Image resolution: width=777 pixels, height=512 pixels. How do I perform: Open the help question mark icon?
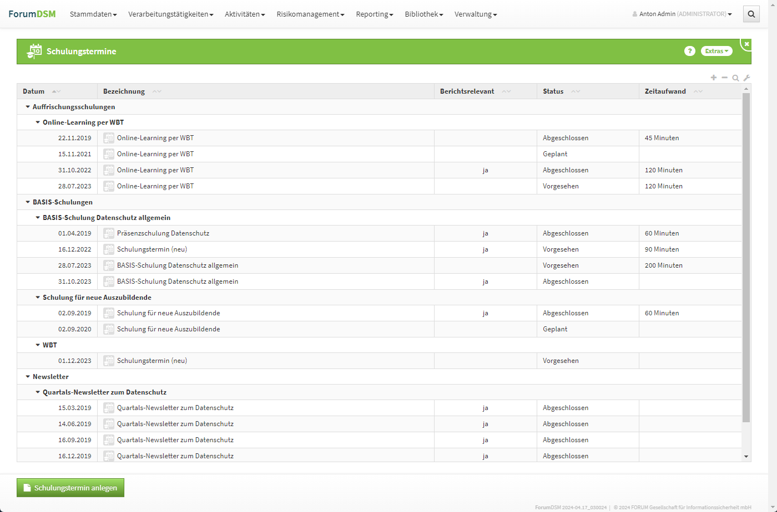(x=689, y=51)
